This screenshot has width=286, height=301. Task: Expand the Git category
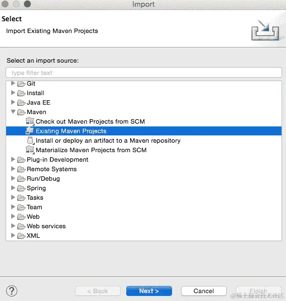[13, 83]
